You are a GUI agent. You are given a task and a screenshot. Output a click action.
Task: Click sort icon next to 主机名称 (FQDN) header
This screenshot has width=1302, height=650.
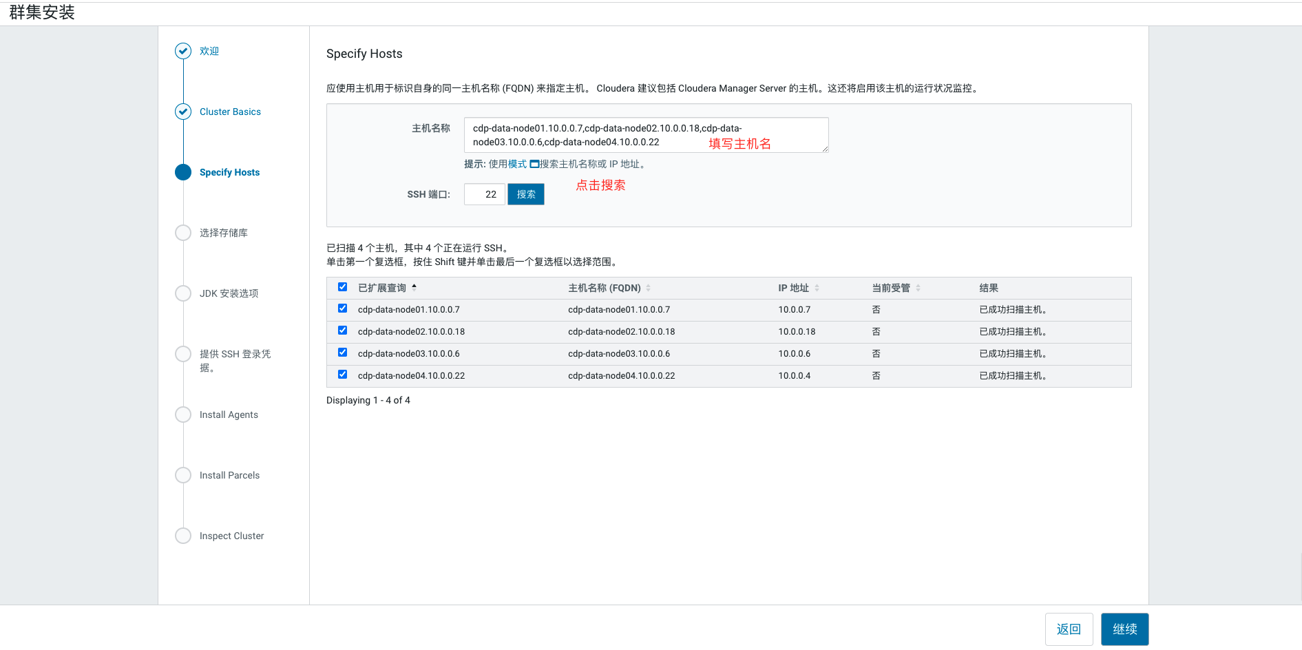pyautogui.click(x=649, y=288)
